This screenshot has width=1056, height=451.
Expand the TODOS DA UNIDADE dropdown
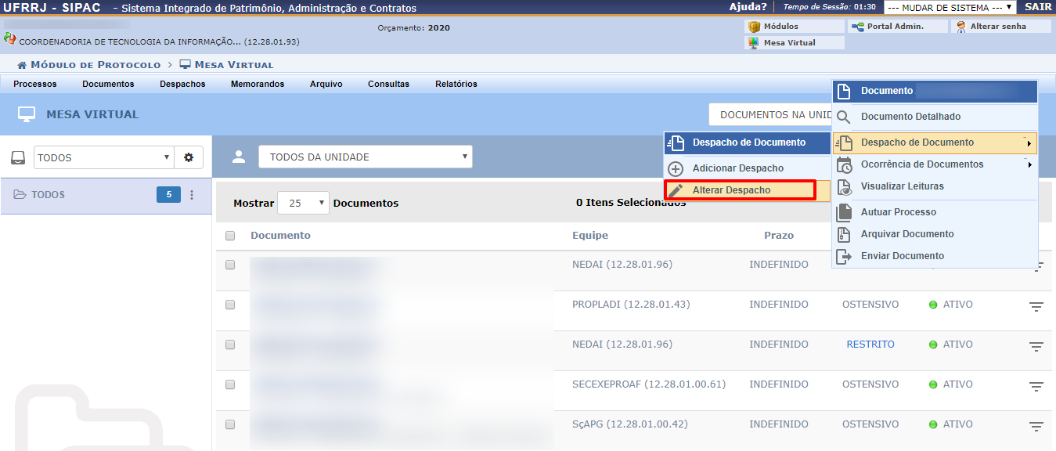366,157
